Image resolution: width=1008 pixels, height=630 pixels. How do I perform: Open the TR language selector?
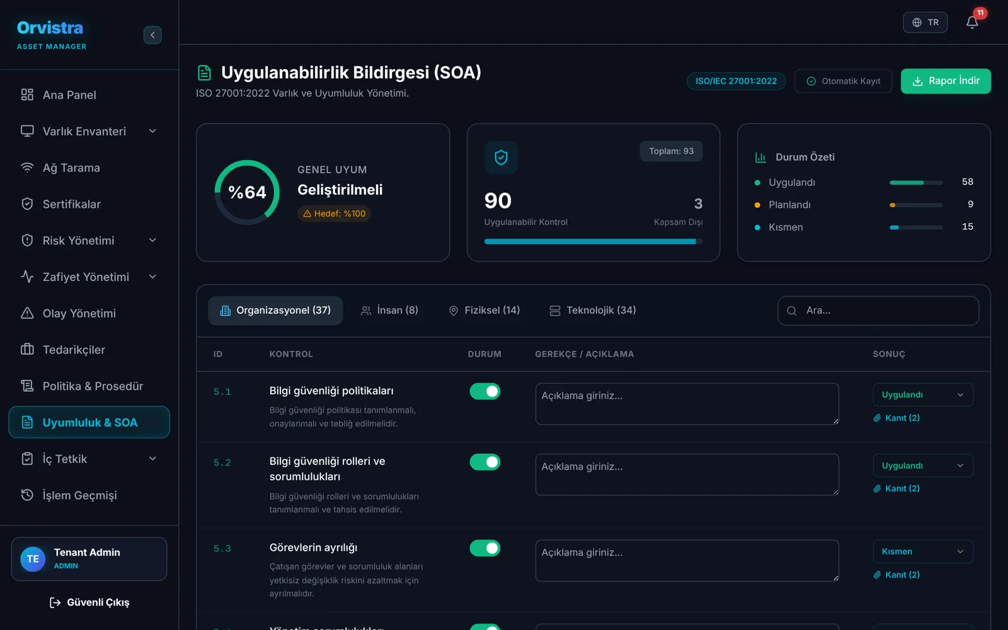tap(925, 22)
